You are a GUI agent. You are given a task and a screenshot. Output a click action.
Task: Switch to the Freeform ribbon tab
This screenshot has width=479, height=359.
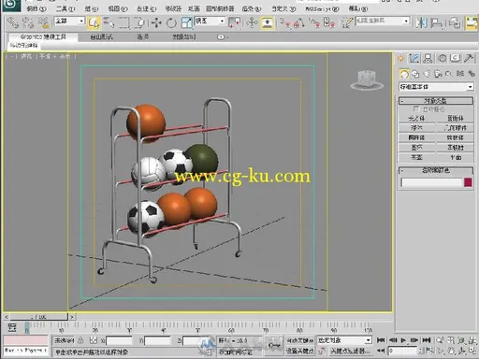pos(101,36)
